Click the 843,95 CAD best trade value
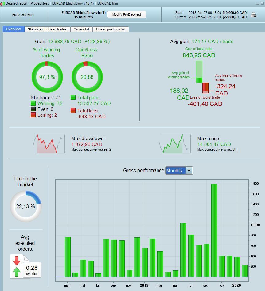265x291 pixels. [x=199, y=55]
